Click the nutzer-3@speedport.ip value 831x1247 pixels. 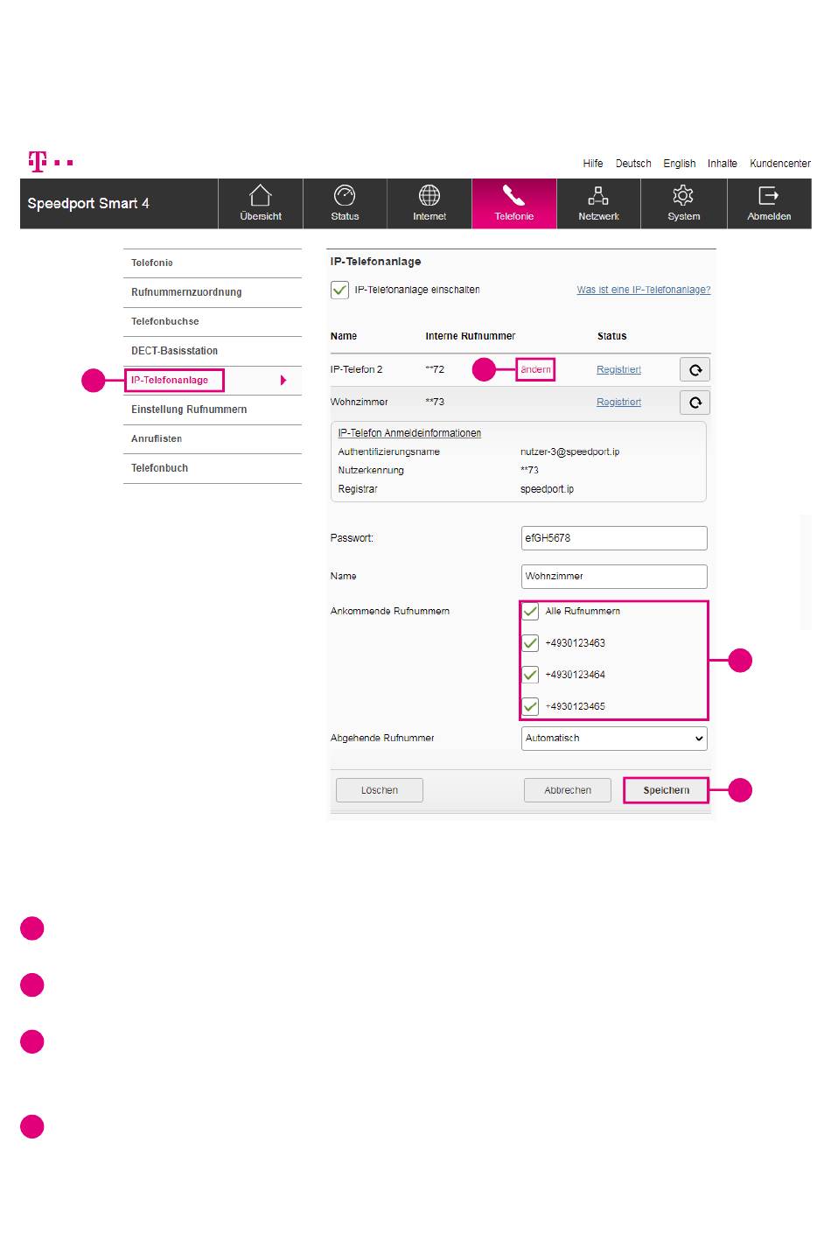click(x=570, y=452)
